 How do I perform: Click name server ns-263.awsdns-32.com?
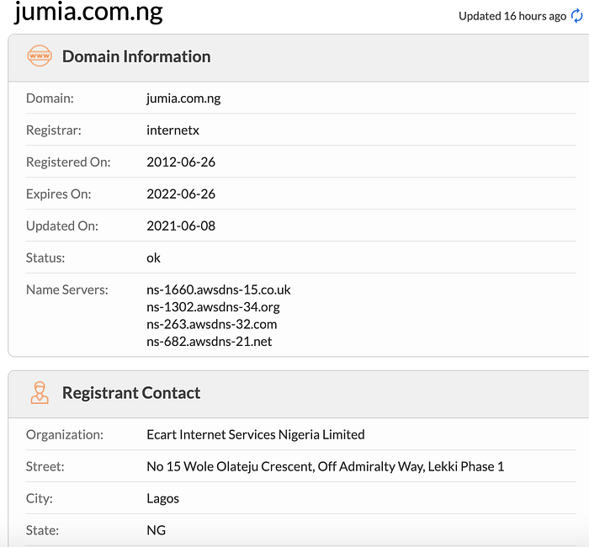click(211, 324)
